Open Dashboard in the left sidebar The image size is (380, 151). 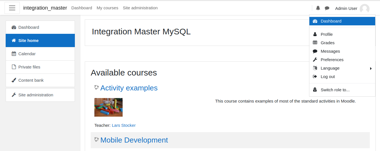40,27
